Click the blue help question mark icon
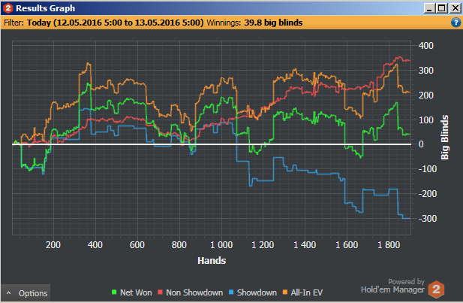Viewport: 463px width, 303px height. [456, 23]
